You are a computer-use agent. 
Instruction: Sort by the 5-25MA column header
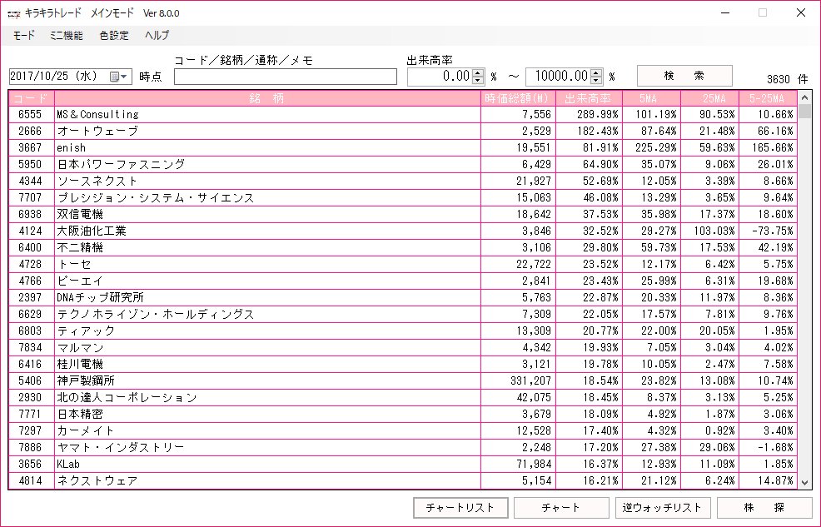768,98
